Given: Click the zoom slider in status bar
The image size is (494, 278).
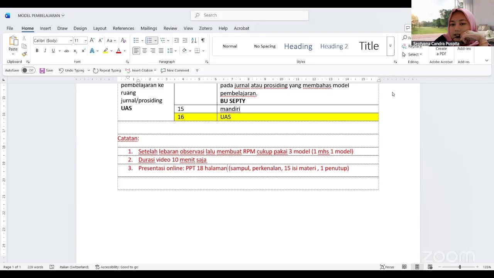Looking at the screenshot, I should (x=459, y=267).
